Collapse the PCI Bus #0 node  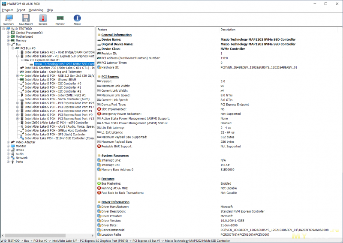13,48
